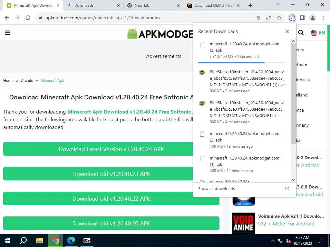
Task: Click file icon of minecraft (2).apk
Action: (202, 134)
